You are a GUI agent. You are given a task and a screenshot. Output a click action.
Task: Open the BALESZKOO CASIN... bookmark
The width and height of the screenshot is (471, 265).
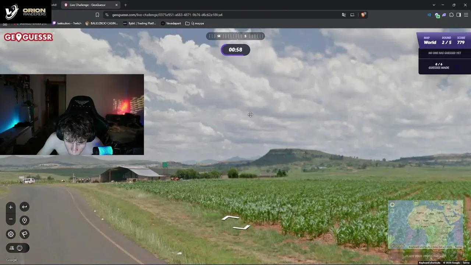pyautogui.click(x=102, y=23)
